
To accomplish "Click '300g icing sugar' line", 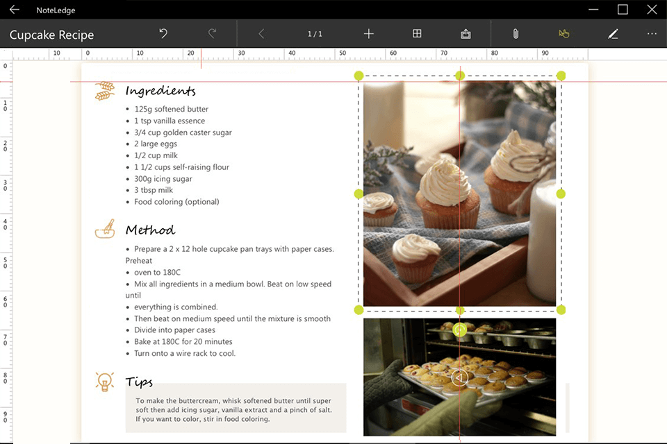I will (163, 179).
